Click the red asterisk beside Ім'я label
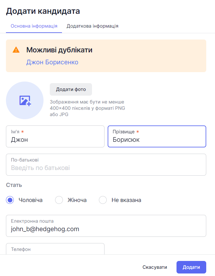215x276 pixels. pyautogui.click(x=23, y=131)
